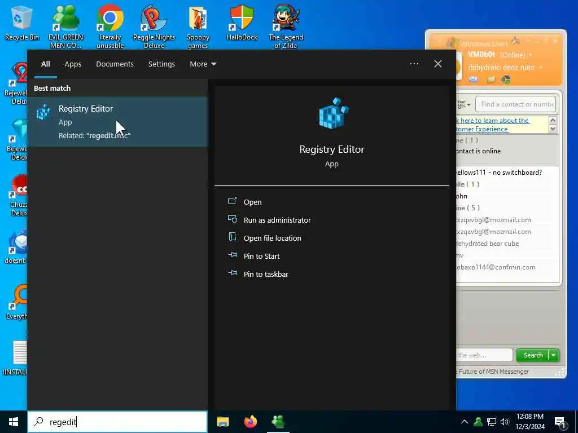Select the contact with no switchboard? status
Viewport: 578px width, 433px height.
[x=499, y=173]
